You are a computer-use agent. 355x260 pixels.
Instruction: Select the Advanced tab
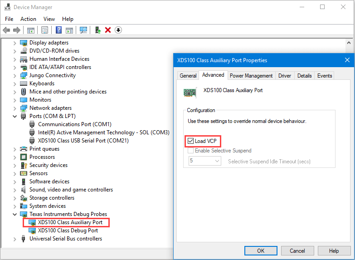pos(213,75)
